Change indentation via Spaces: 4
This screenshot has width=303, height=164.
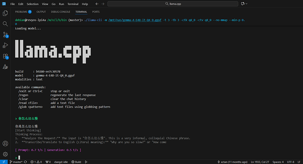point(278,162)
